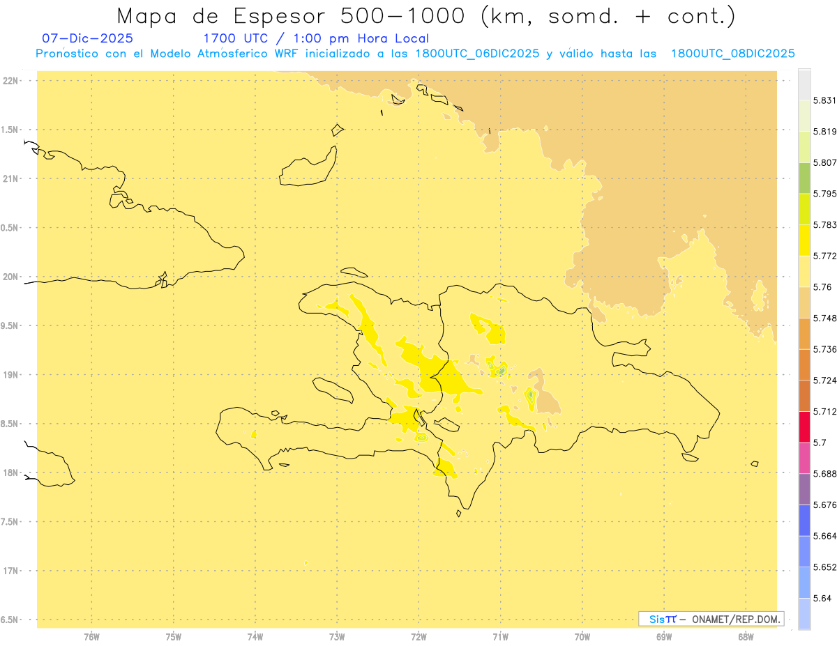Screen dimensions: 837x646
Task: Select the purple colorbar segment between 5.676 and 5.688
Action: tap(804, 489)
